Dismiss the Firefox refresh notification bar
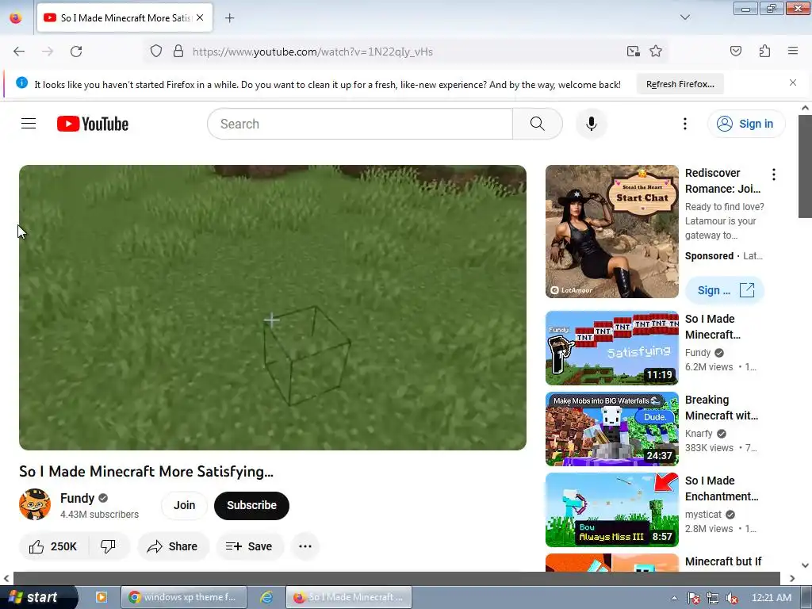812x609 pixels. click(792, 82)
